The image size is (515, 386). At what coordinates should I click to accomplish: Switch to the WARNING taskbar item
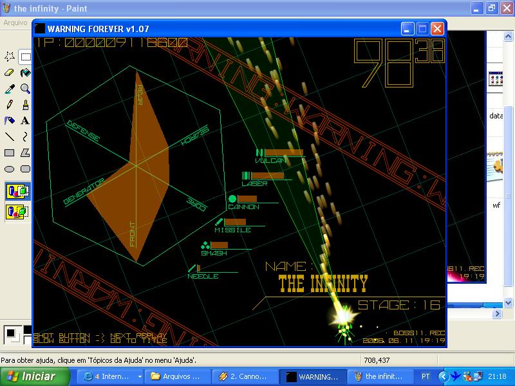(312, 376)
